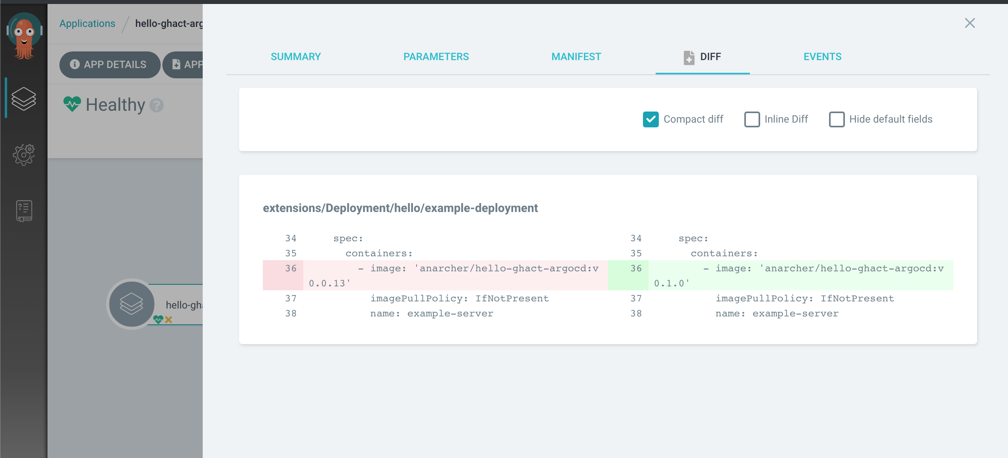Switch to the SUMMARY tab
Image resolution: width=1008 pixels, height=458 pixels.
296,57
